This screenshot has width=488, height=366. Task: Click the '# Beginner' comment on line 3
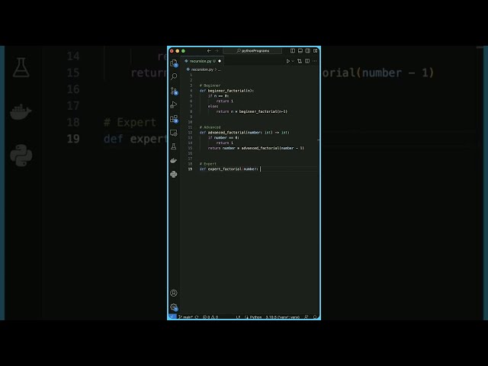(210, 85)
